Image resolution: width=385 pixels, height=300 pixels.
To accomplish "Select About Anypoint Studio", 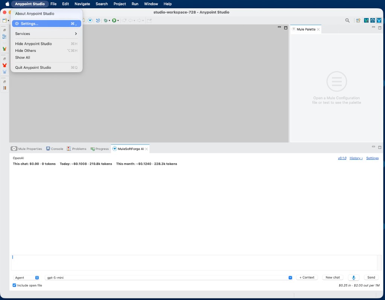I will point(46,14).
